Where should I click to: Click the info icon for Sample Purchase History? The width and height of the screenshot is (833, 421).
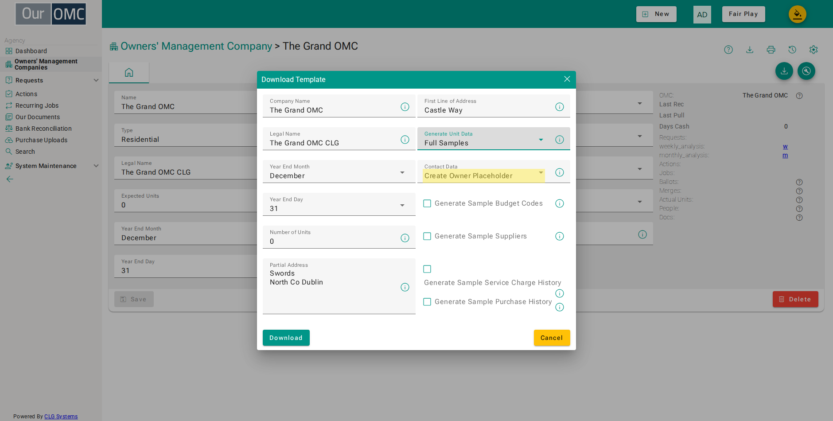(x=560, y=307)
